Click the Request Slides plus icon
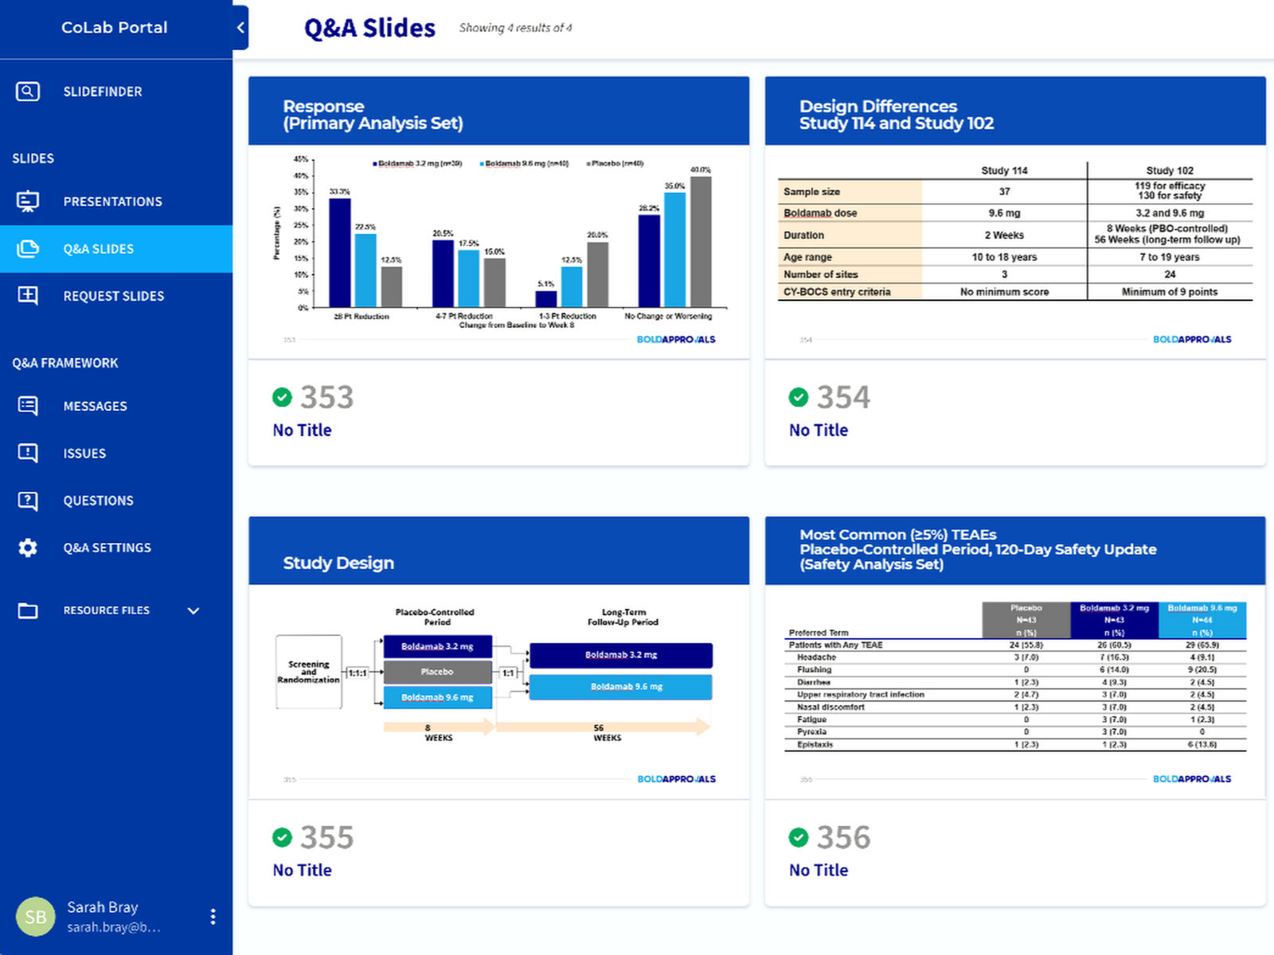 (28, 296)
